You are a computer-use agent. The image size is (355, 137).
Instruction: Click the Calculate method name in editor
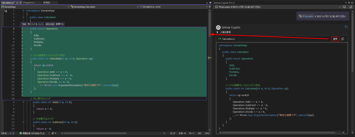click(x=55, y=59)
